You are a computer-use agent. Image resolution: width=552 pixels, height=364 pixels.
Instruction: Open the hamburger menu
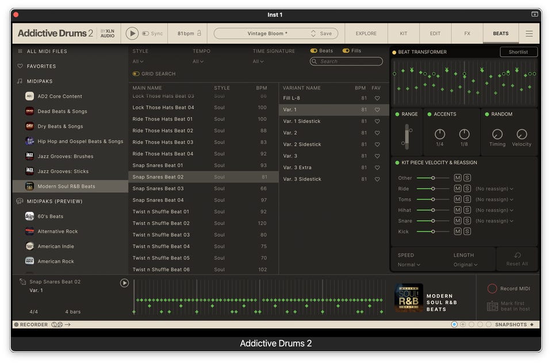point(529,34)
